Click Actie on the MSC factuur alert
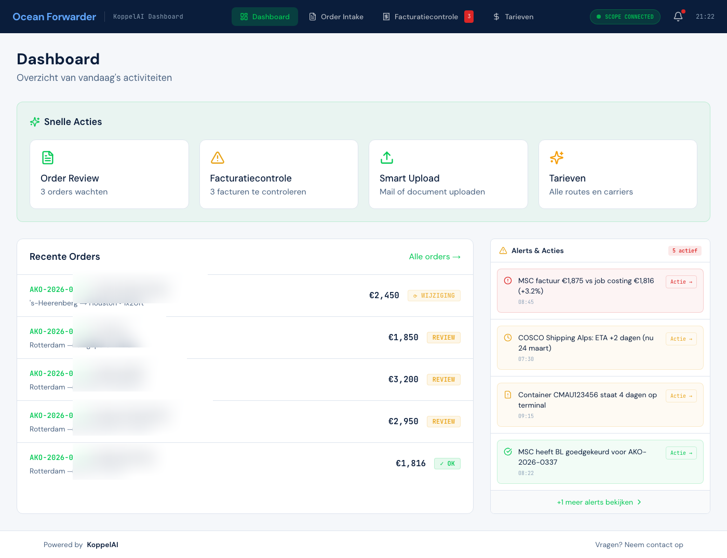This screenshot has height=558, width=727. [x=681, y=282]
